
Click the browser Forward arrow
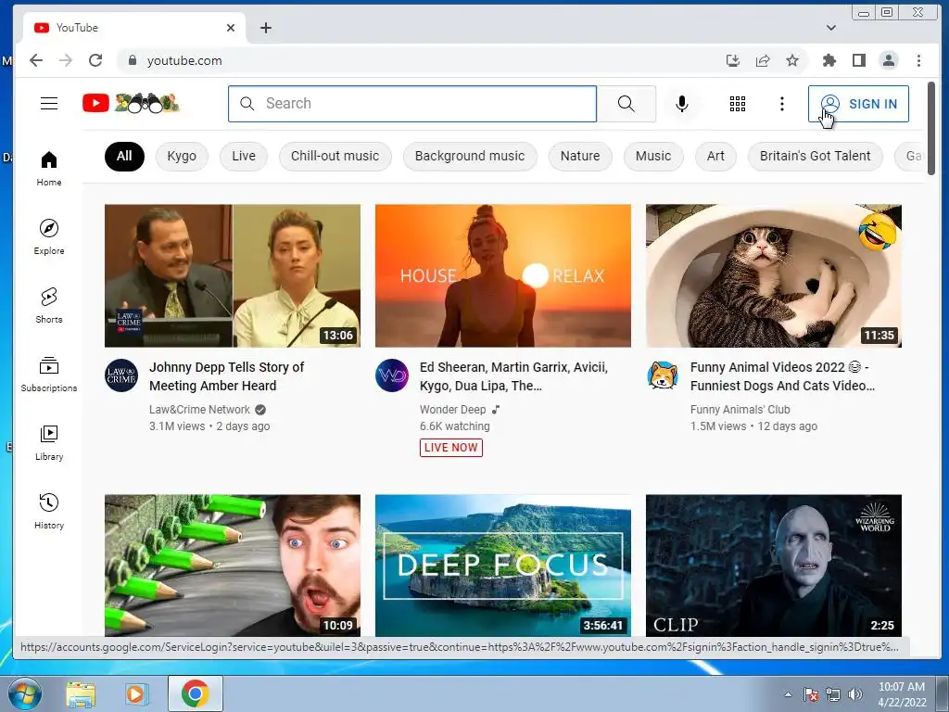click(x=66, y=60)
